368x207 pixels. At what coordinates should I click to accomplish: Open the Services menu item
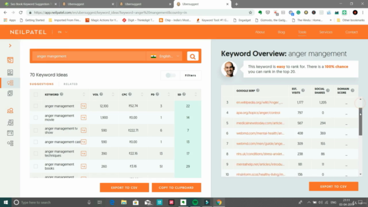click(326, 32)
